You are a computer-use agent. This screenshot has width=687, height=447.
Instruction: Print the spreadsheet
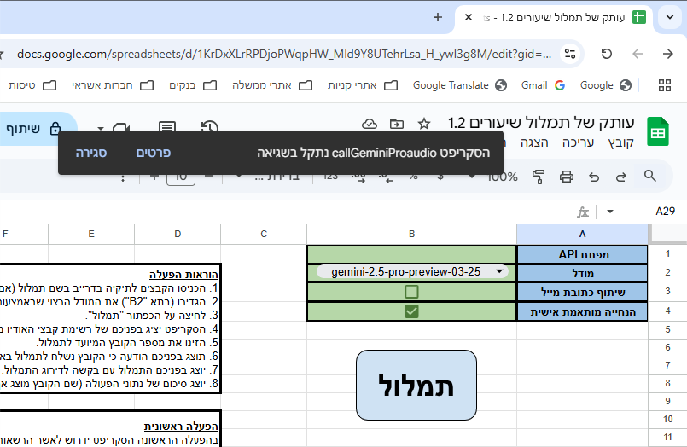coord(566,177)
